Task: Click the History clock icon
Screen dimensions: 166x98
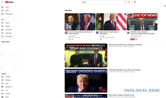Action: (x=2, y=23)
